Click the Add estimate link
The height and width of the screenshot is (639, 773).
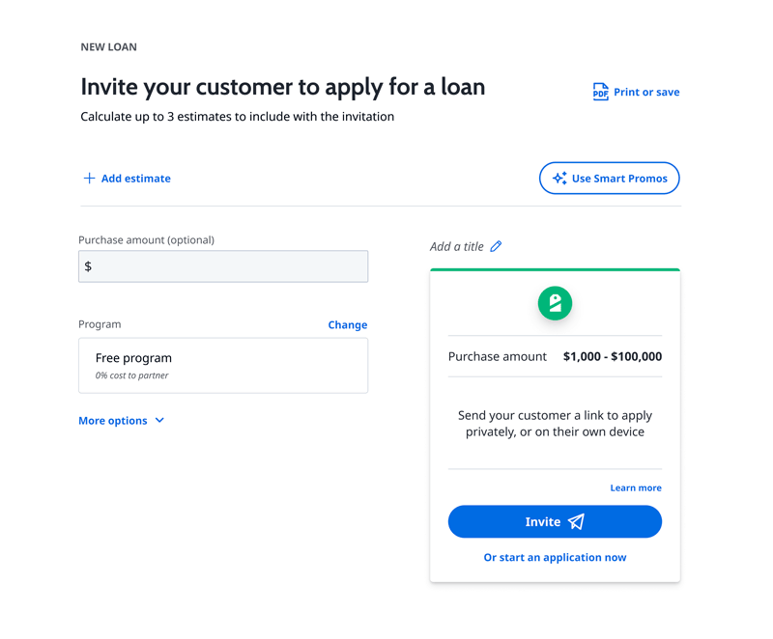135,179
